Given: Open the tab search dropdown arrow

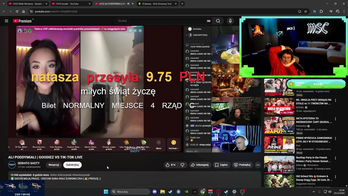Looking at the screenshot, I should pos(3,4).
